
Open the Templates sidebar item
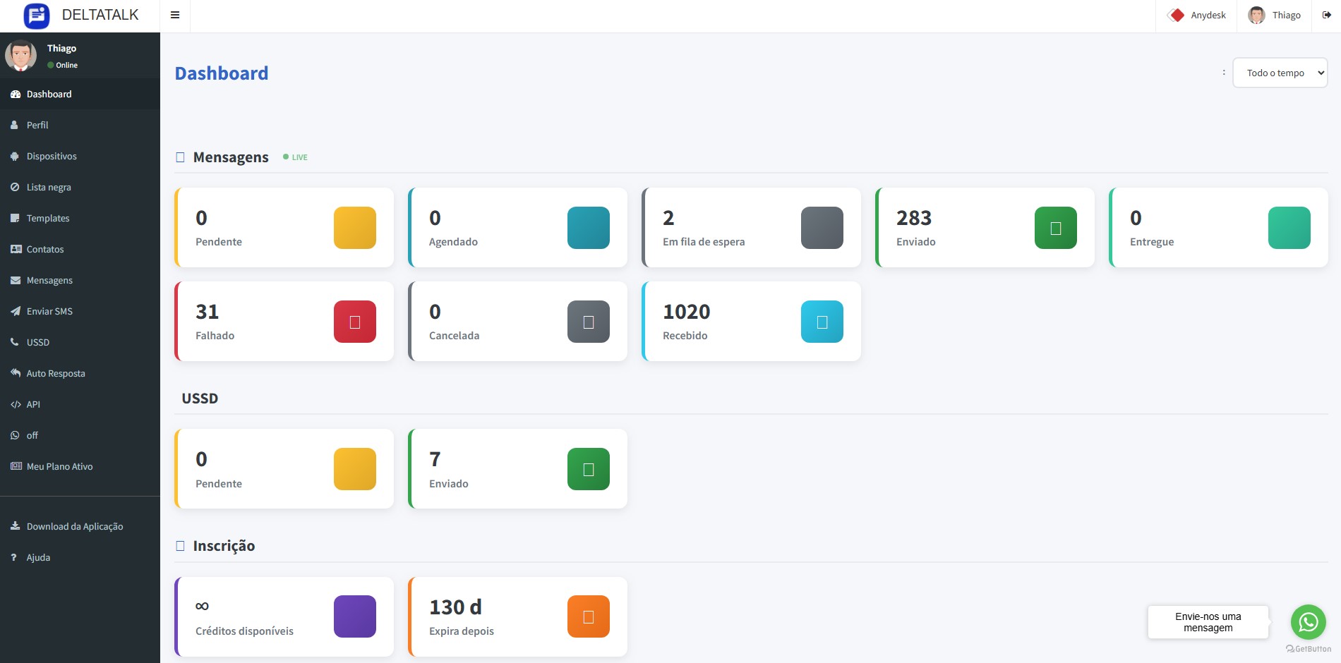click(48, 218)
